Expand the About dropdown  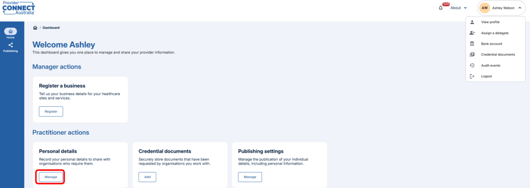[459, 8]
